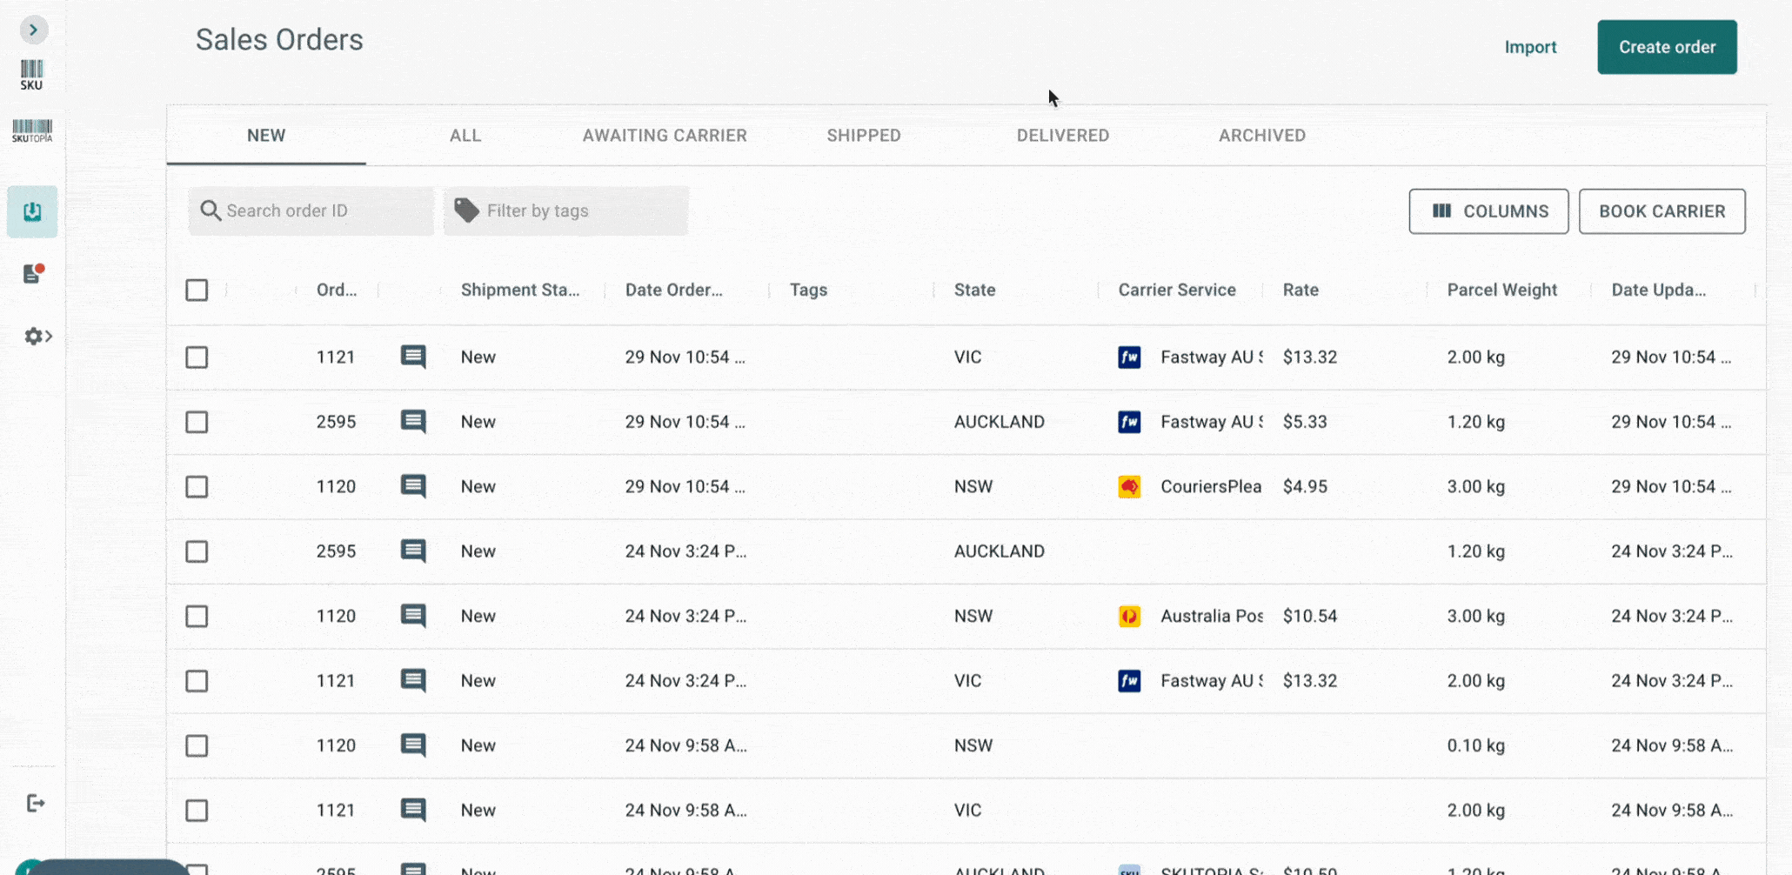The height and width of the screenshot is (875, 1792).
Task: Click Fastway carrier logo in $5.33 row
Action: tap(1129, 422)
